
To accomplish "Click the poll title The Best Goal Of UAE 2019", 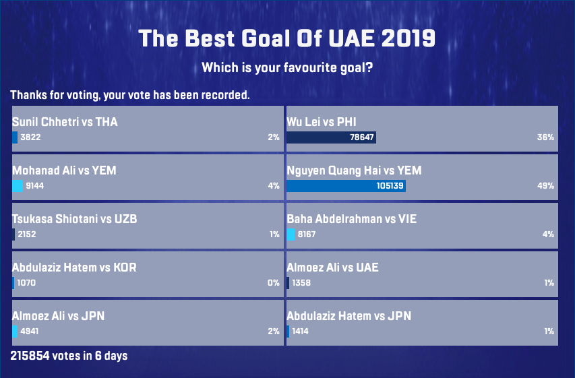I will (x=287, y=38).
